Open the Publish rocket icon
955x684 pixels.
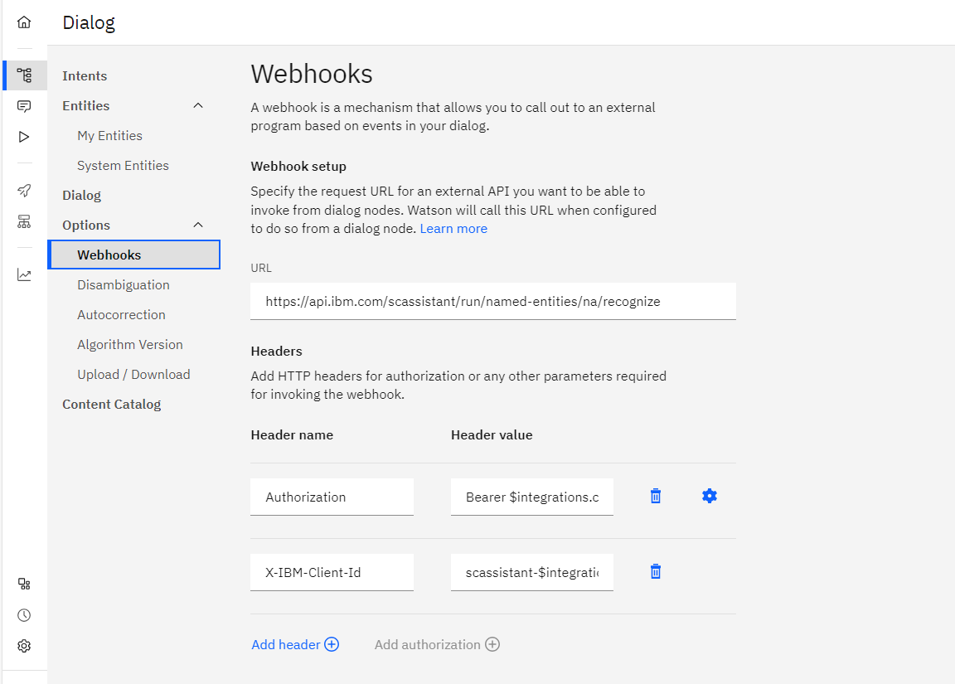click(x=24, y=191)
